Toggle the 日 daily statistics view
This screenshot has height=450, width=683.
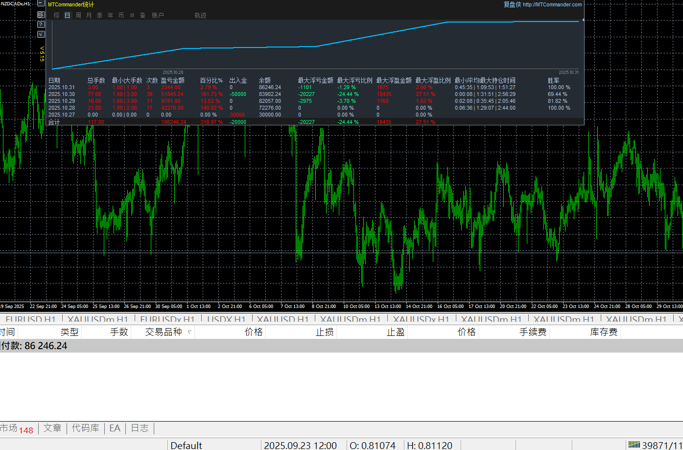click(68, 15)
